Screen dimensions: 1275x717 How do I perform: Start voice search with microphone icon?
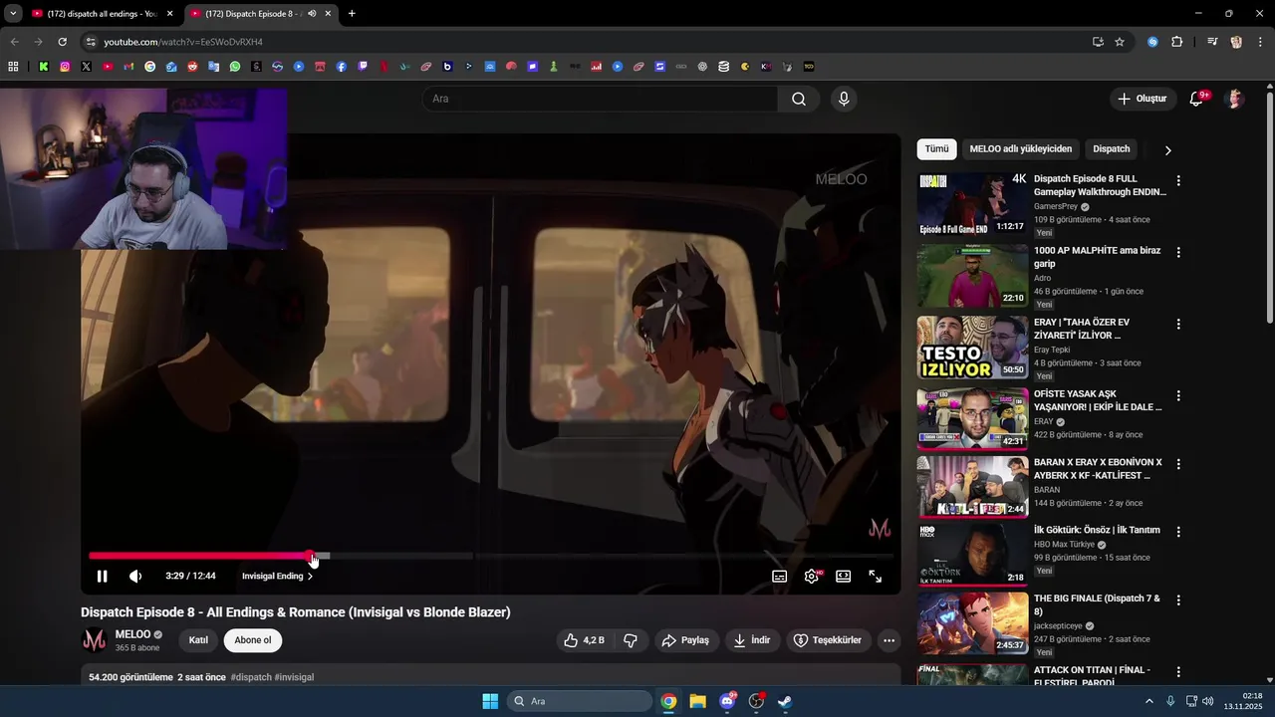[844, 99]
